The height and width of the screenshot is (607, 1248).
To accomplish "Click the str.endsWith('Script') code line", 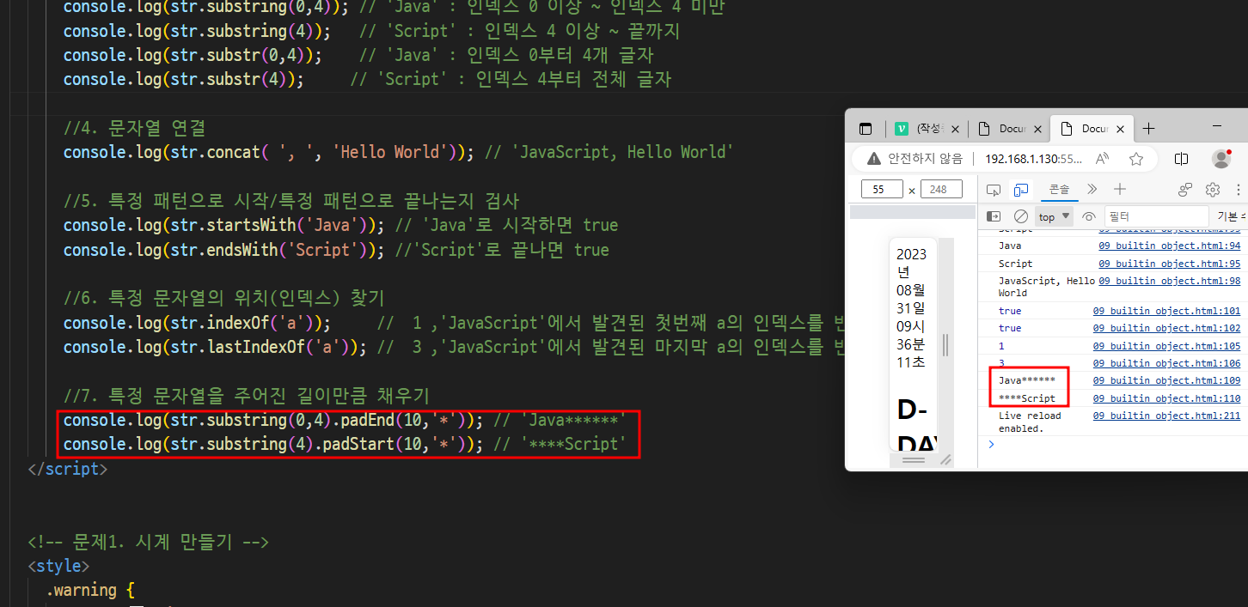I will coord(336,250).
